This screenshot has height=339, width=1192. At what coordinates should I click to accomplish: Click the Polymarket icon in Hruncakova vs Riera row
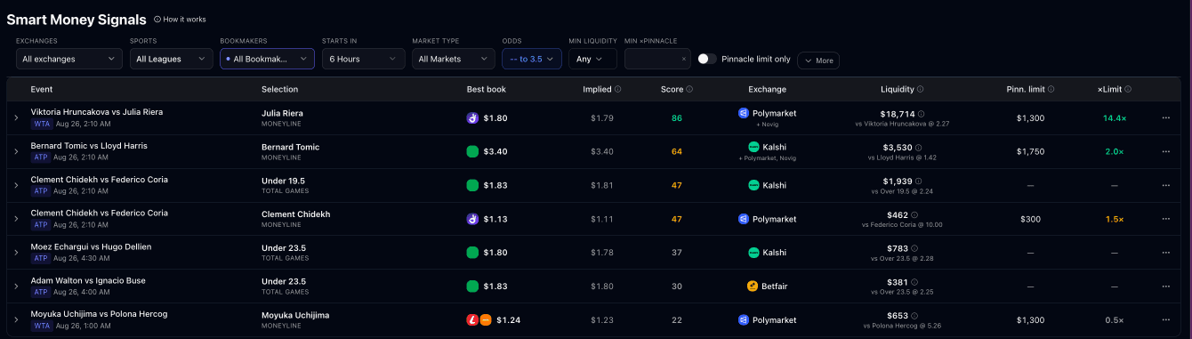pos(744,113)
